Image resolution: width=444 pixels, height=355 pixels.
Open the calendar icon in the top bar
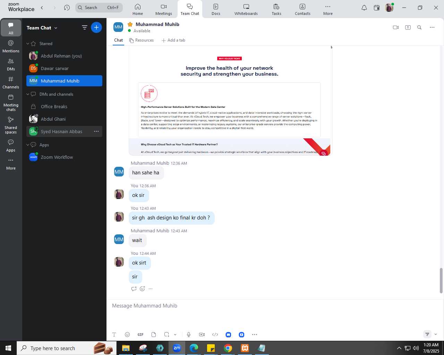pos(377,8)
